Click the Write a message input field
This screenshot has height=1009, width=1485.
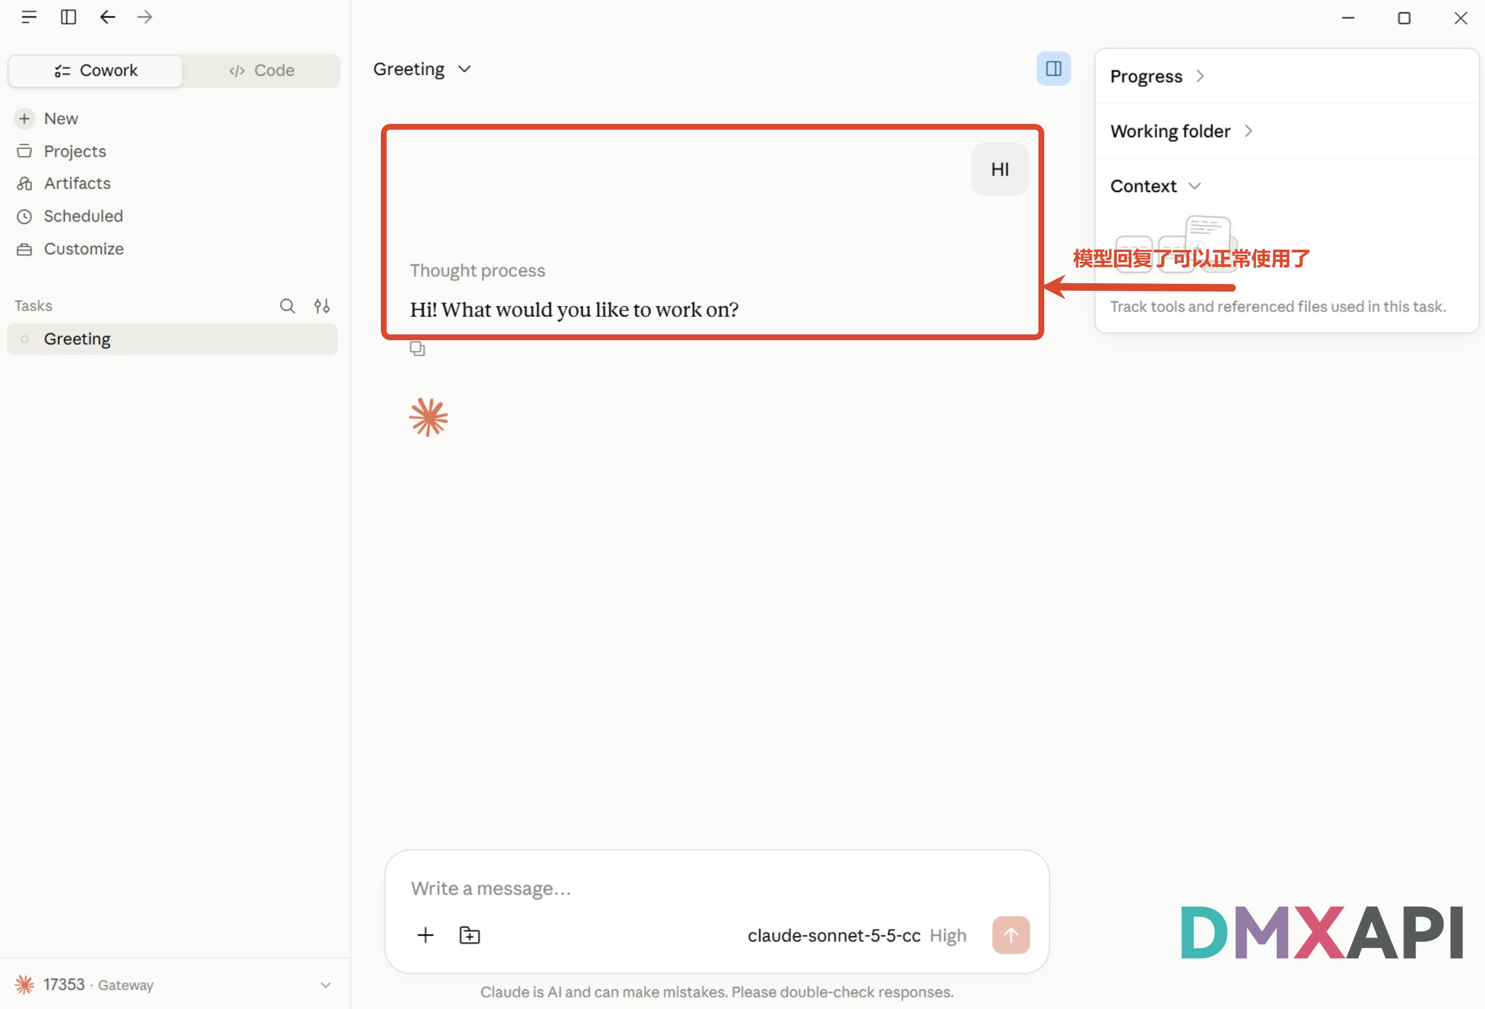tap(716, 888)
